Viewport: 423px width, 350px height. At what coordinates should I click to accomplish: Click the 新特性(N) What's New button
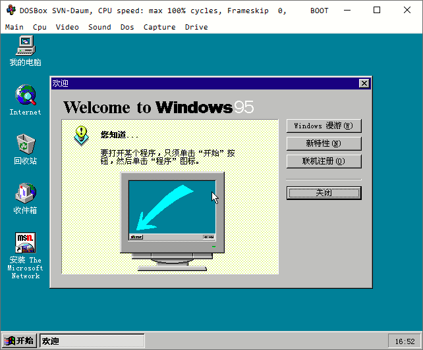324,143
